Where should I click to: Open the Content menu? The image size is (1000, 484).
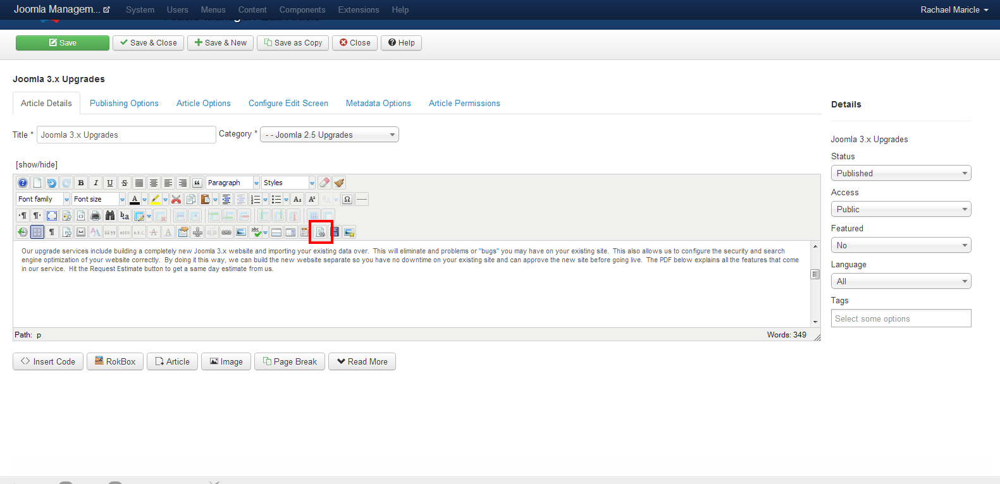252,9
